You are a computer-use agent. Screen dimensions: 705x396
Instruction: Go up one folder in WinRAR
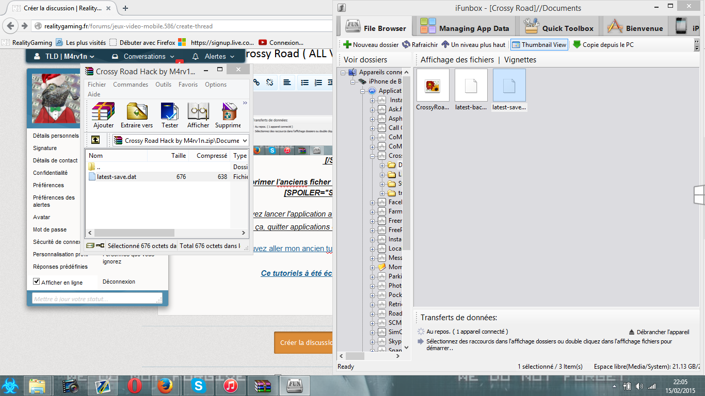(x=95, y=140)
